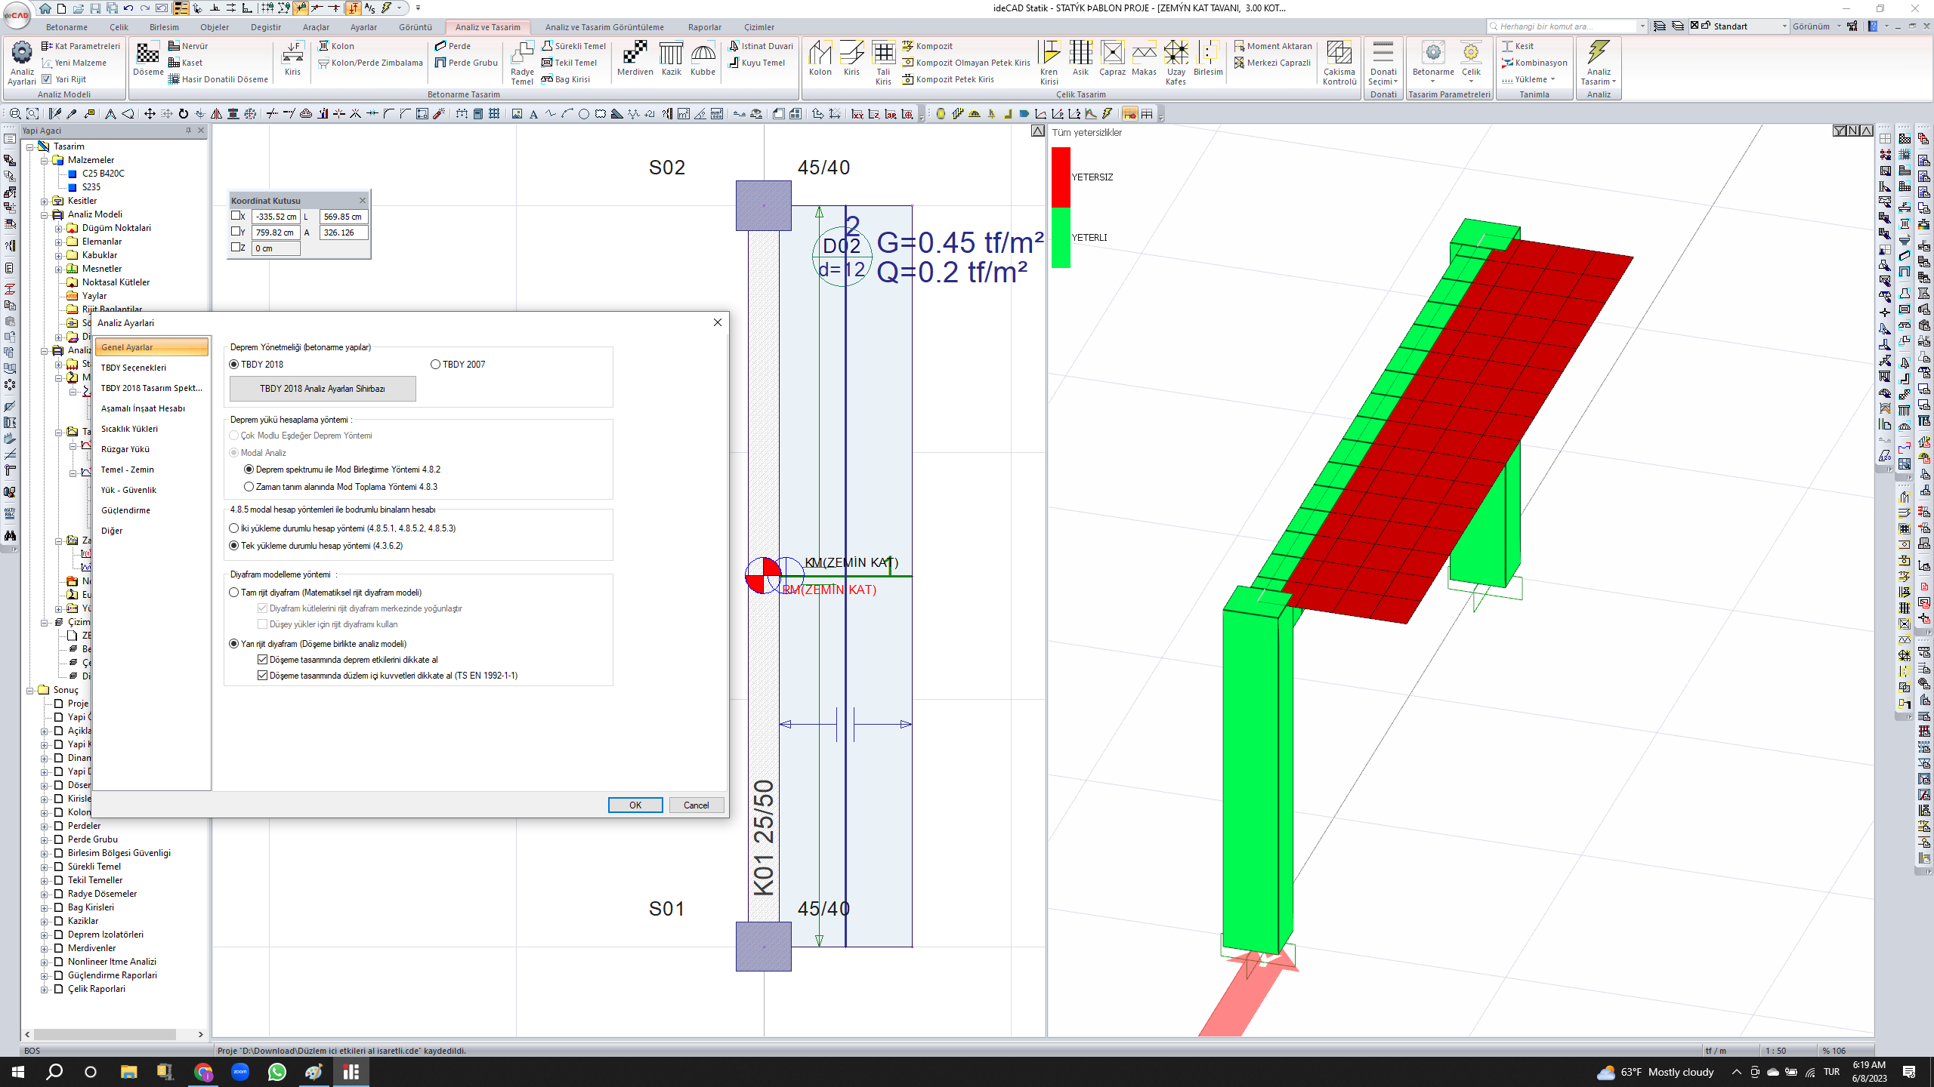Run Cakisma Kontrolü check

[1339, 63]
